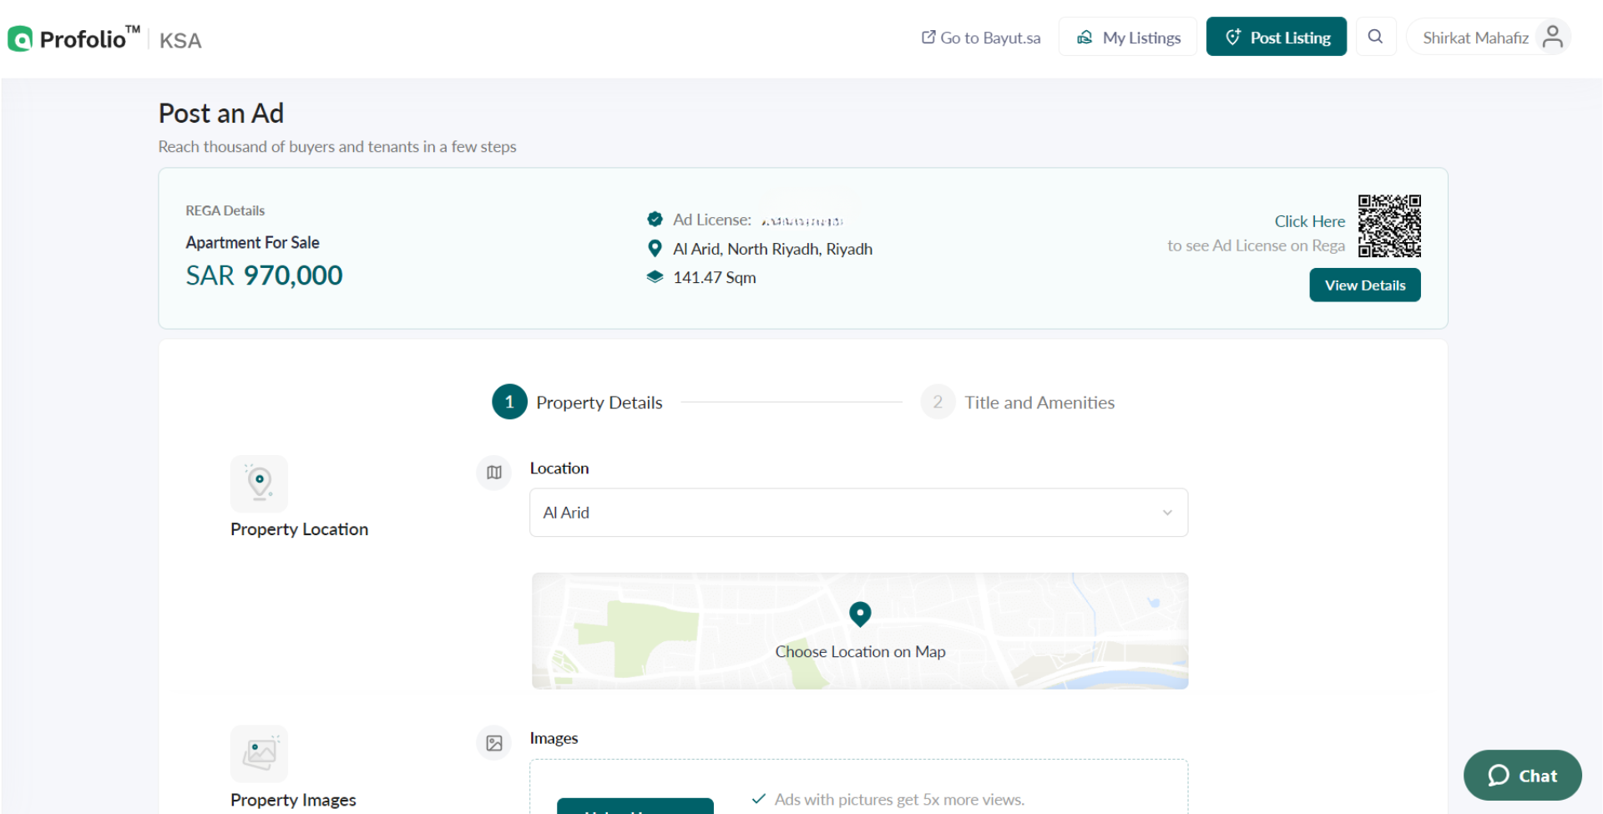Click the Property Location section icon
Viewport: 1603px width, 814px height.
[259, 483]
